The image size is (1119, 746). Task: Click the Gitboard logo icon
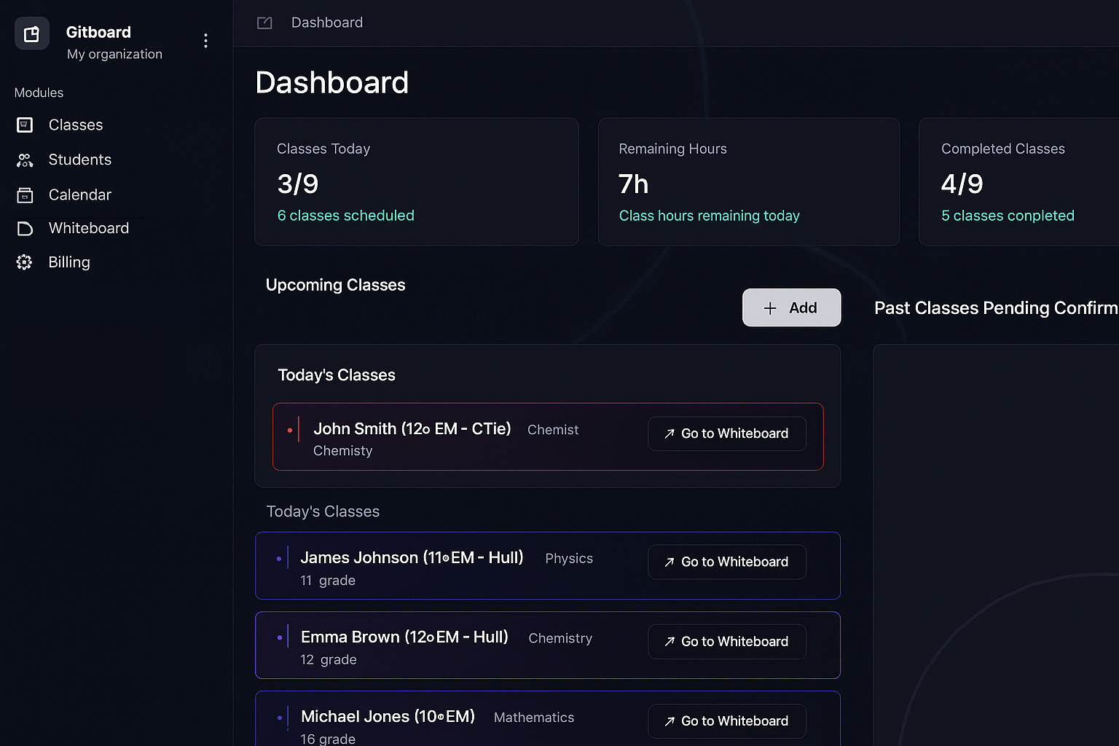point(31,33)
